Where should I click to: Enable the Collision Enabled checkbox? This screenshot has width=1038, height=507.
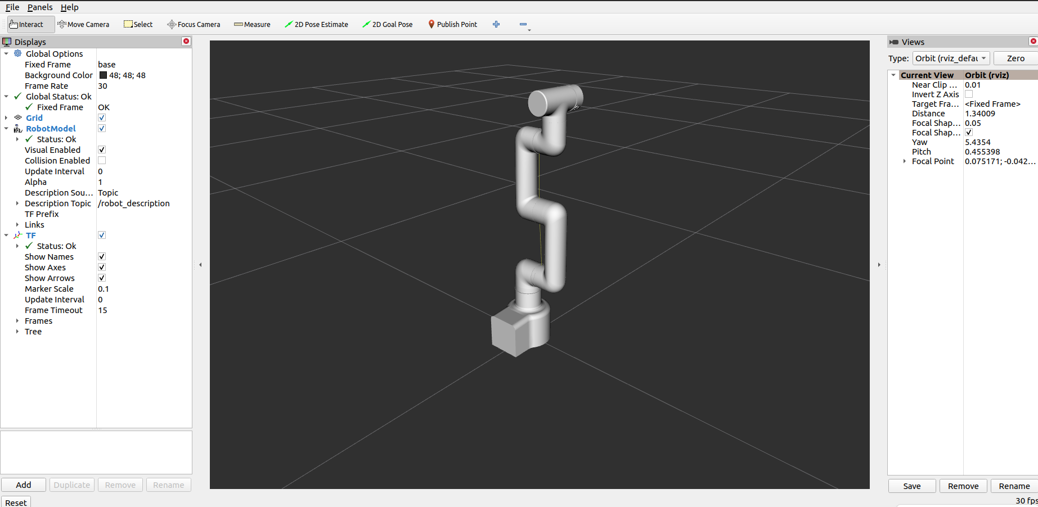tap(102, 161)
